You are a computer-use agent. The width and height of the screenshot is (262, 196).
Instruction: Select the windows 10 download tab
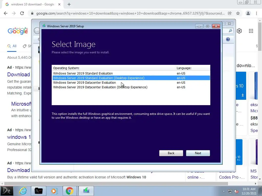pos(32,4)
